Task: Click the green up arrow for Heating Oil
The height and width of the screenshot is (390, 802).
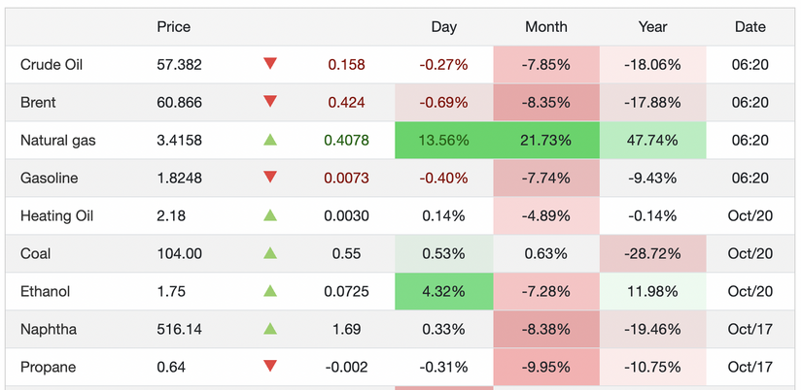Action: pos(270,215)
